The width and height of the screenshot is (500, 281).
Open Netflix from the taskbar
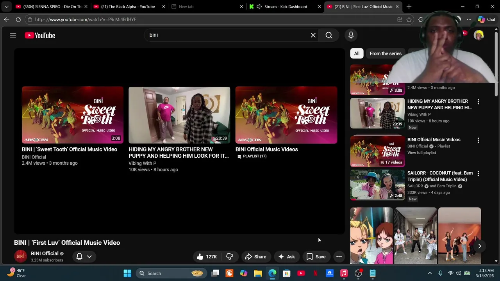[315, 273]
